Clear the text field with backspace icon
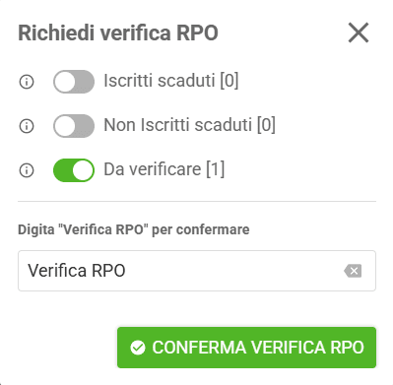The width and height of the screenshot is (393, 385). 353,271
